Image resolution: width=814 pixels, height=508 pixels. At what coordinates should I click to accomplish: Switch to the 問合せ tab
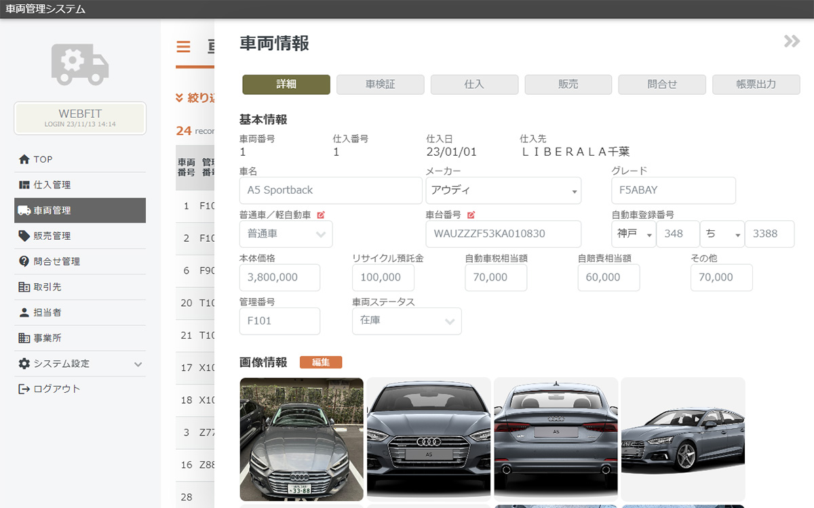tap(662, 85)
